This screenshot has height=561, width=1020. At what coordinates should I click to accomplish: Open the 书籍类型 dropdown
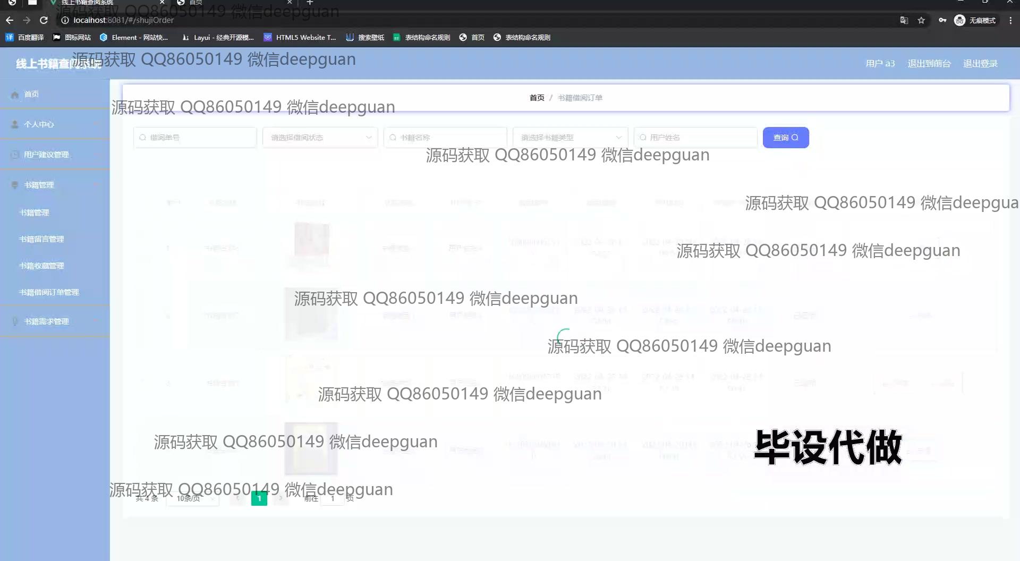[570, 138]
